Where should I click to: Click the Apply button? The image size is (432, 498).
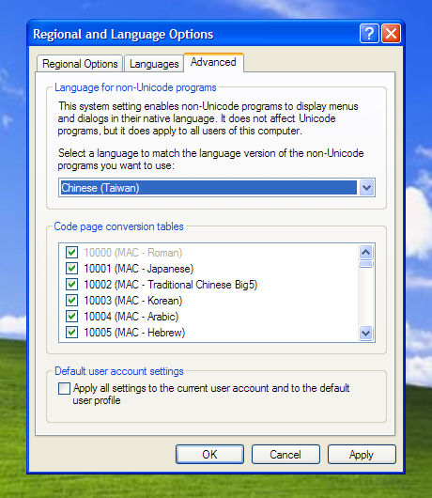(362, 454)
